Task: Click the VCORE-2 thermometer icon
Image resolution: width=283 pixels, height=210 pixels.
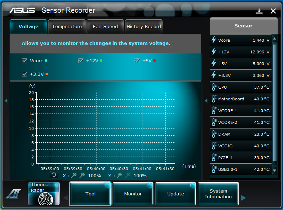Action: click(214, 122)
